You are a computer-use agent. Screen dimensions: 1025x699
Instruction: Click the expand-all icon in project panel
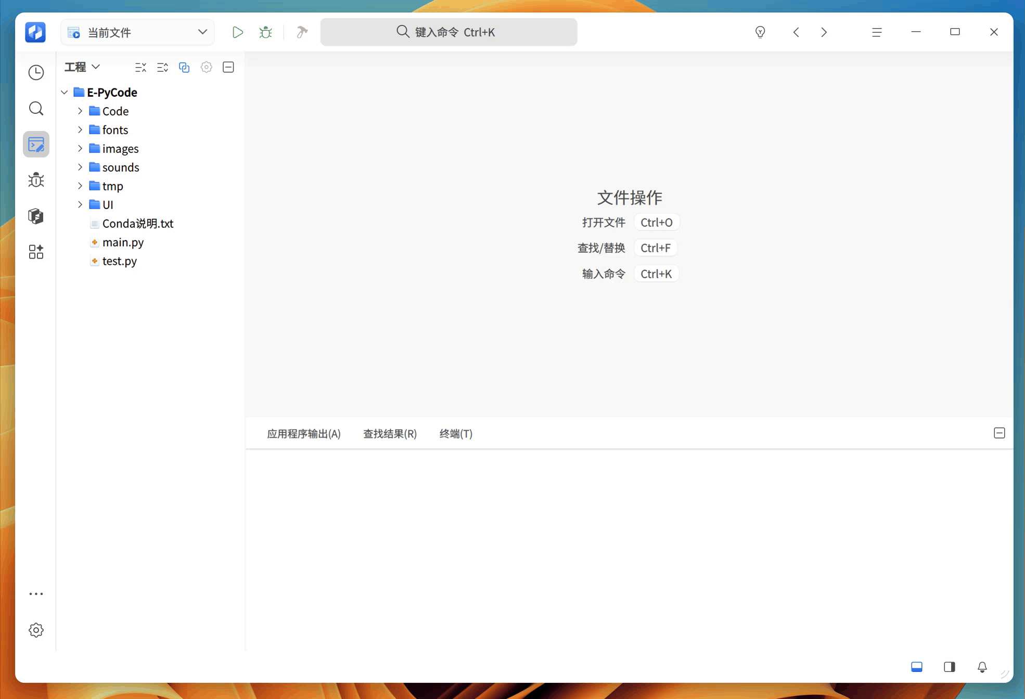click(x=162, y=67)
